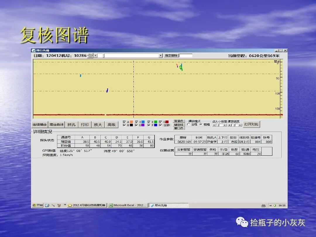The width and height of the screenshot is (316, 237).
Task: Click the 增益曲线 gain curve button
Action: (x=56, y=124)
